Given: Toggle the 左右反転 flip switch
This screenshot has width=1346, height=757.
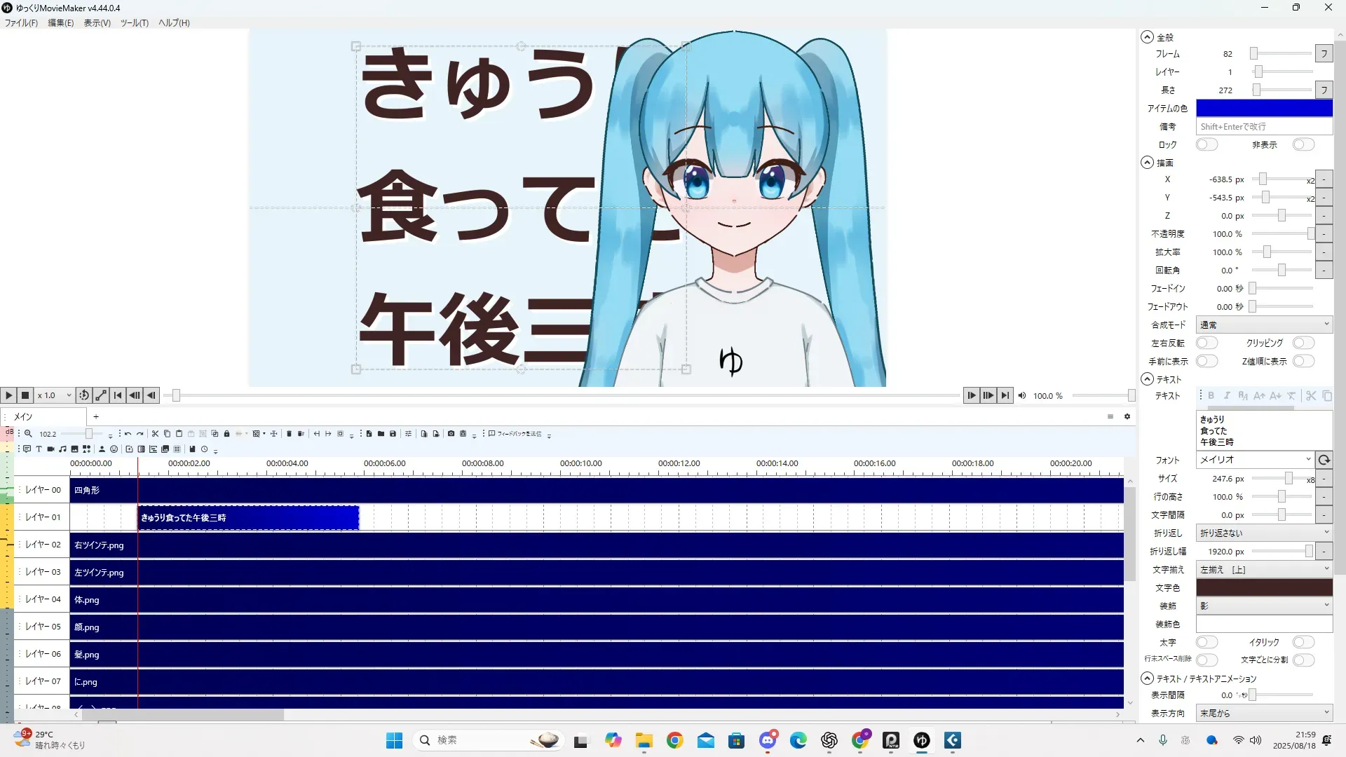Looking at the screenshot, I should pos(1206,343).
